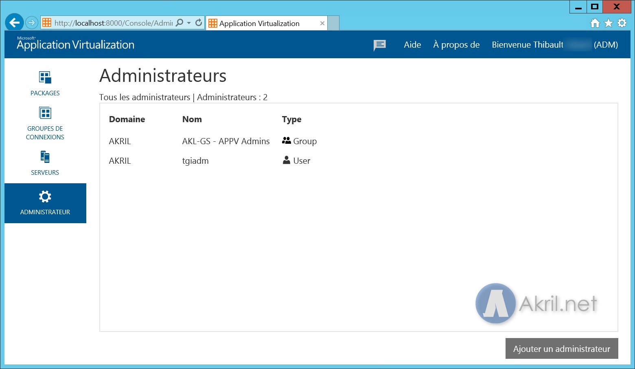
Task: Click Ajouter un administrateur button
Action: point(562,349)
